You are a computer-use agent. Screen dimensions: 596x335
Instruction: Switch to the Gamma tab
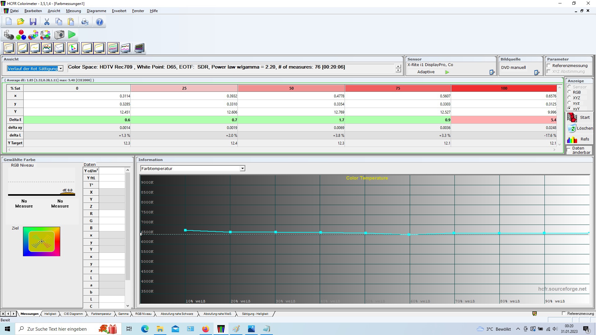[123, 314]
